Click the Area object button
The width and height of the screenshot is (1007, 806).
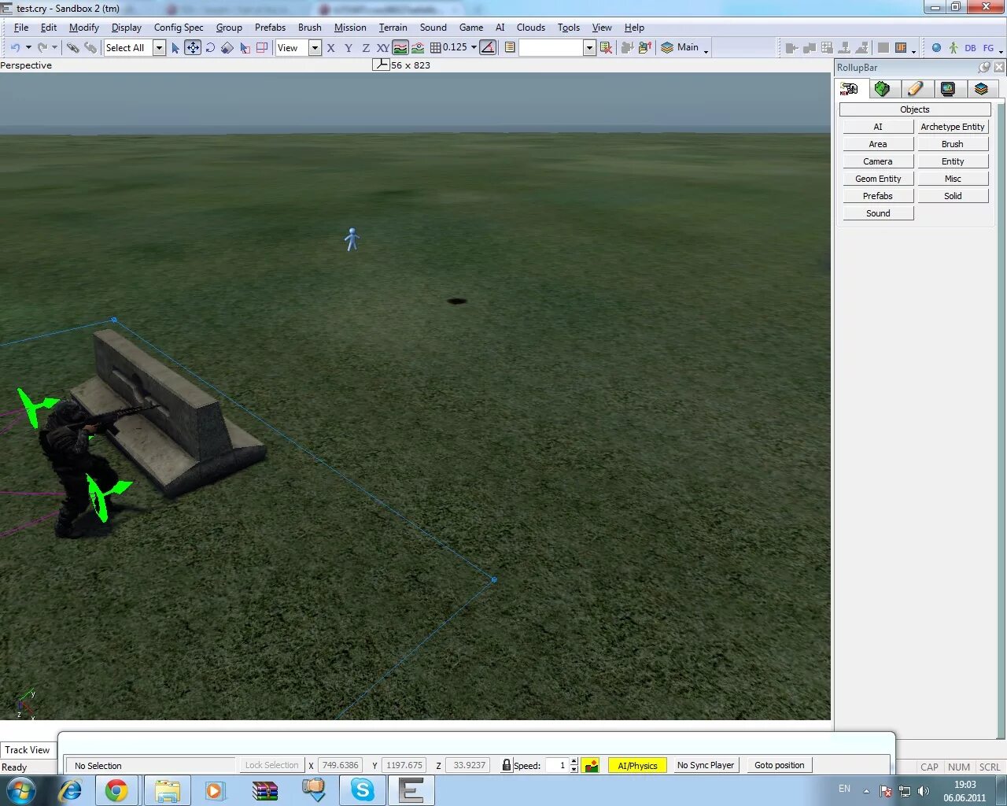(x=878, y=144)
